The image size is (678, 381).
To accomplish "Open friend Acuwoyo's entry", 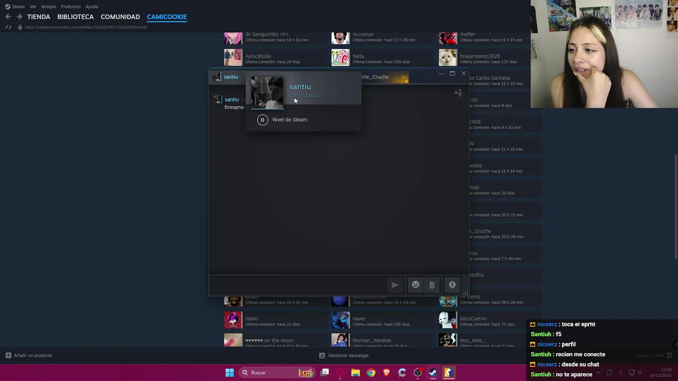I will [x=383, y=37].
